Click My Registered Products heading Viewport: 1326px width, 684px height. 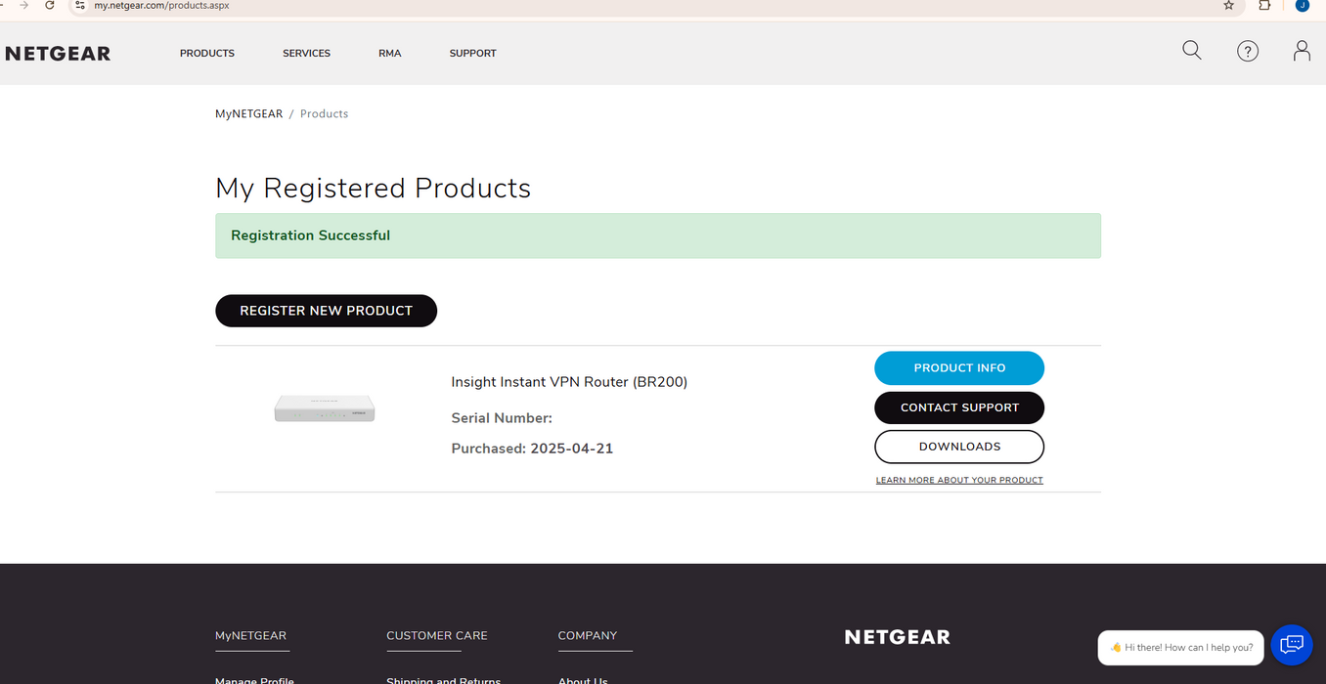coord(373,188)
